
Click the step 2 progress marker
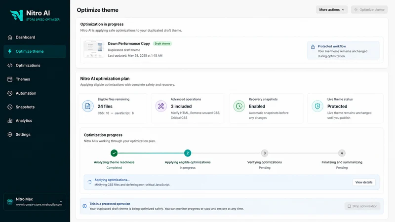click(x=188, y=153)
